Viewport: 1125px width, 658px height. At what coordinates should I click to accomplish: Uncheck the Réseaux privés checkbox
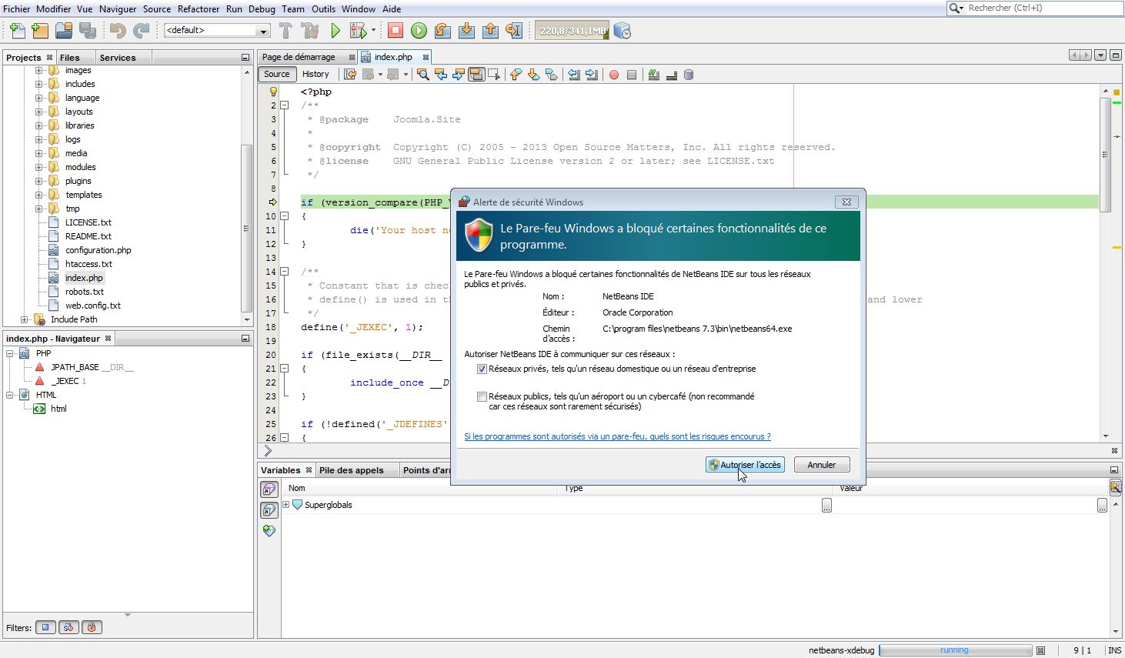point(482,369)
